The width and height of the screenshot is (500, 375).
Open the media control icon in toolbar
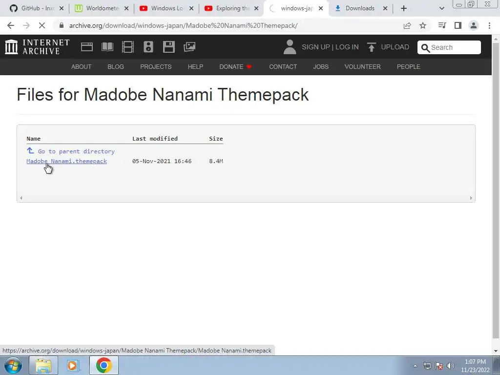(x=442, y=25)
